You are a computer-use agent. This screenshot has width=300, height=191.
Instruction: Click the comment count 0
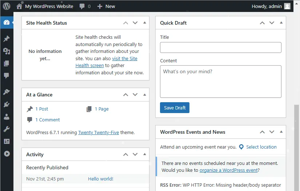[89, 7]
